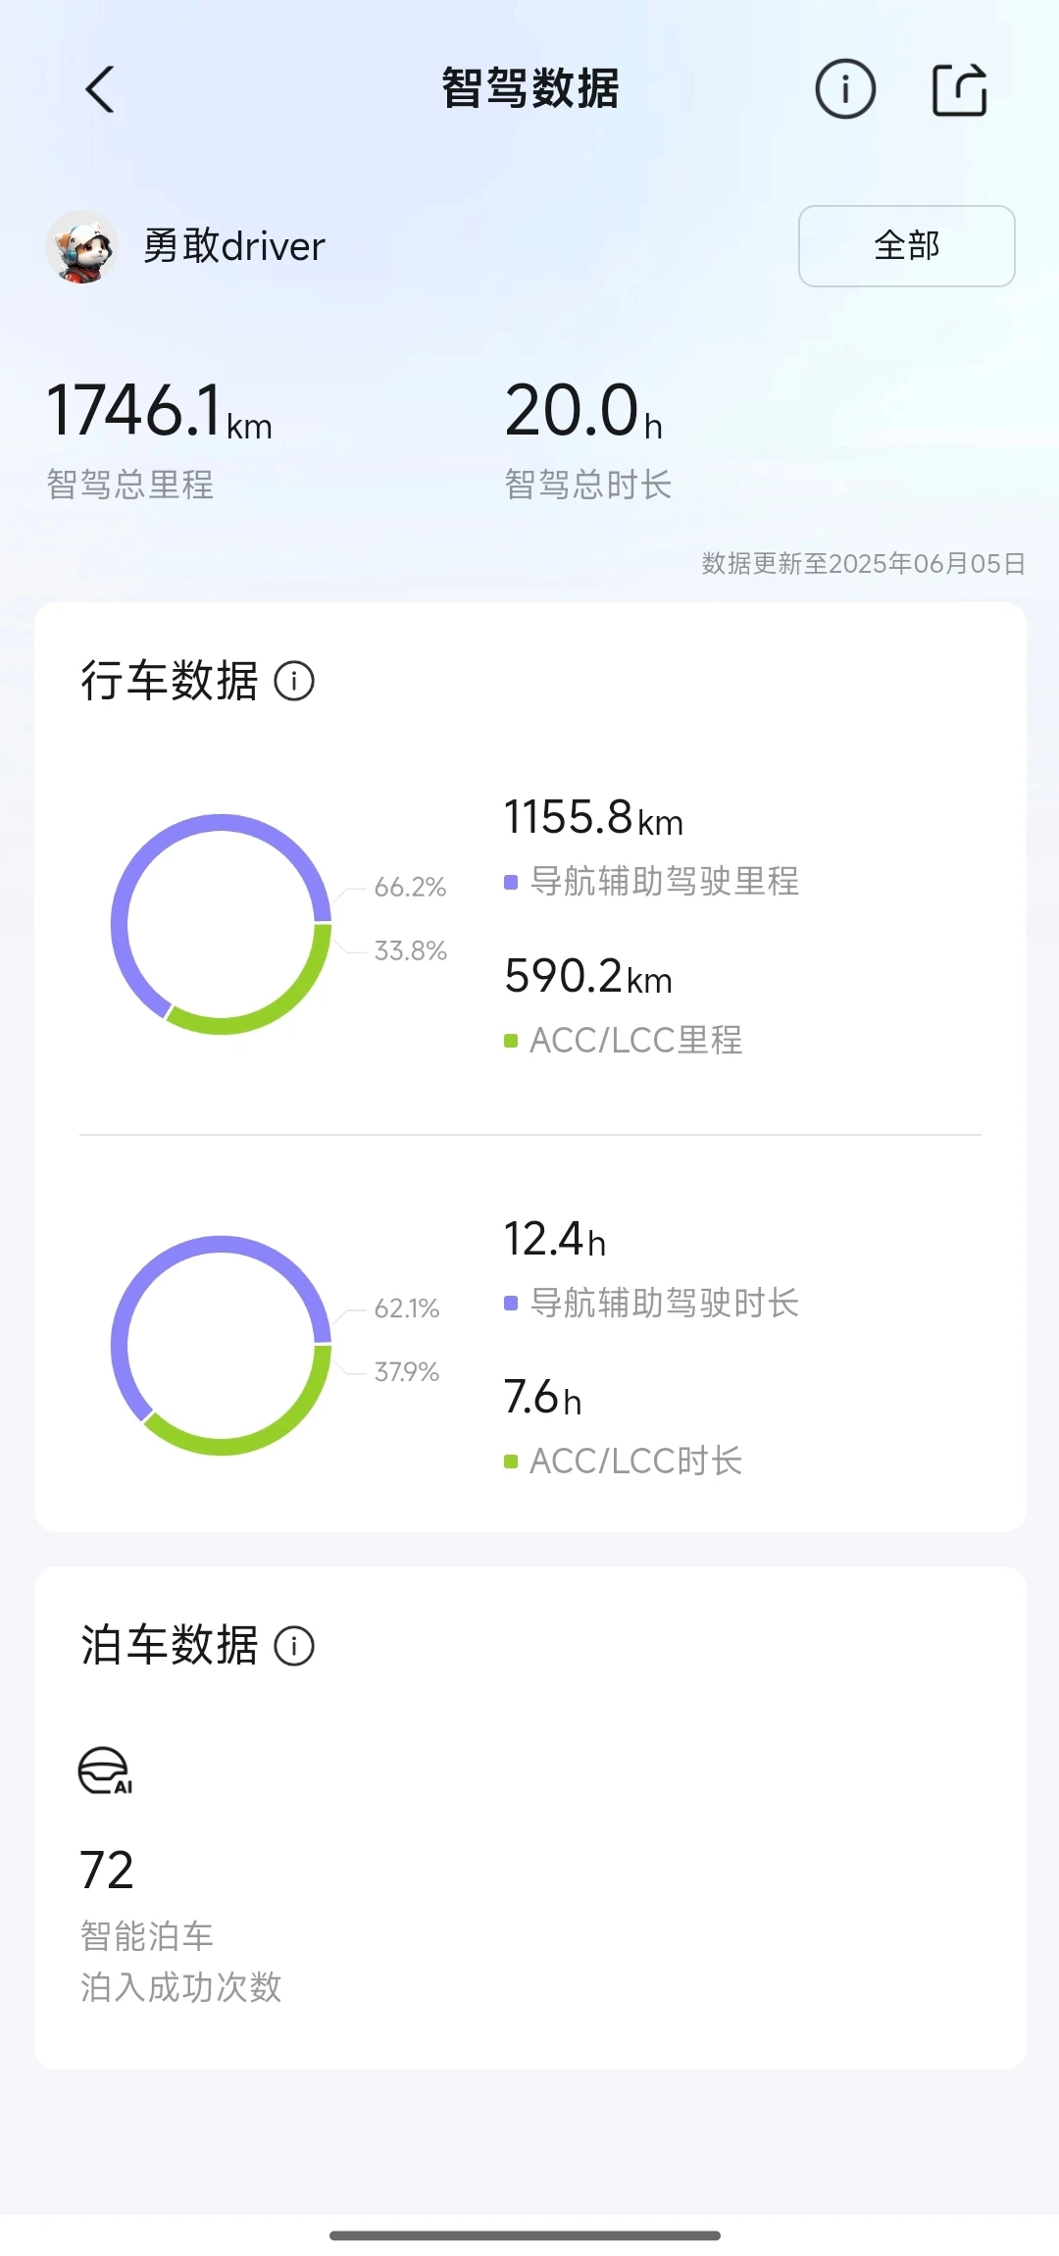
Task: Select the 1746.1 km total mileage value
Action: point(160,411)
